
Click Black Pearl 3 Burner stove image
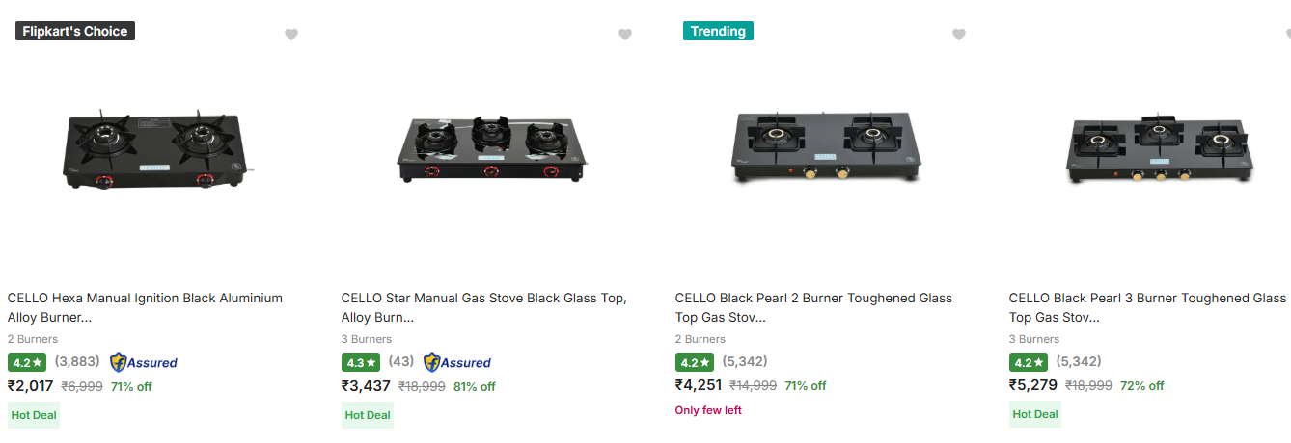[x=1159, y=149]
